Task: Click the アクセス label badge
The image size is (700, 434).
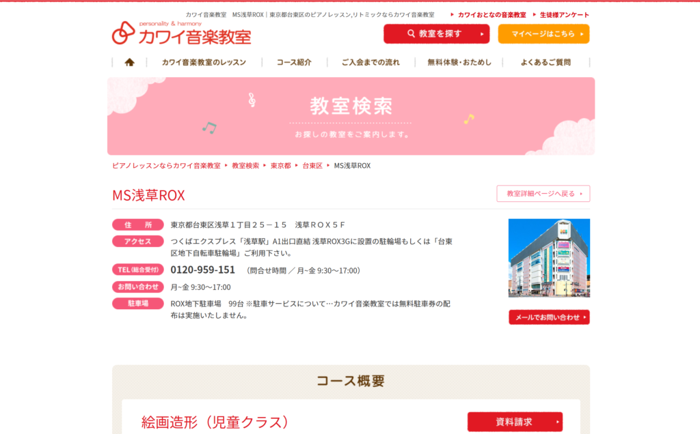Action: [138, 242]
